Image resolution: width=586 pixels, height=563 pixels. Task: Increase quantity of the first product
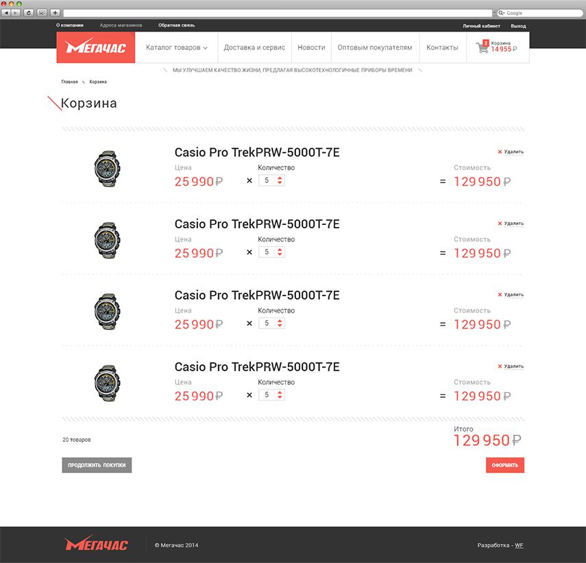click(280, 178)
